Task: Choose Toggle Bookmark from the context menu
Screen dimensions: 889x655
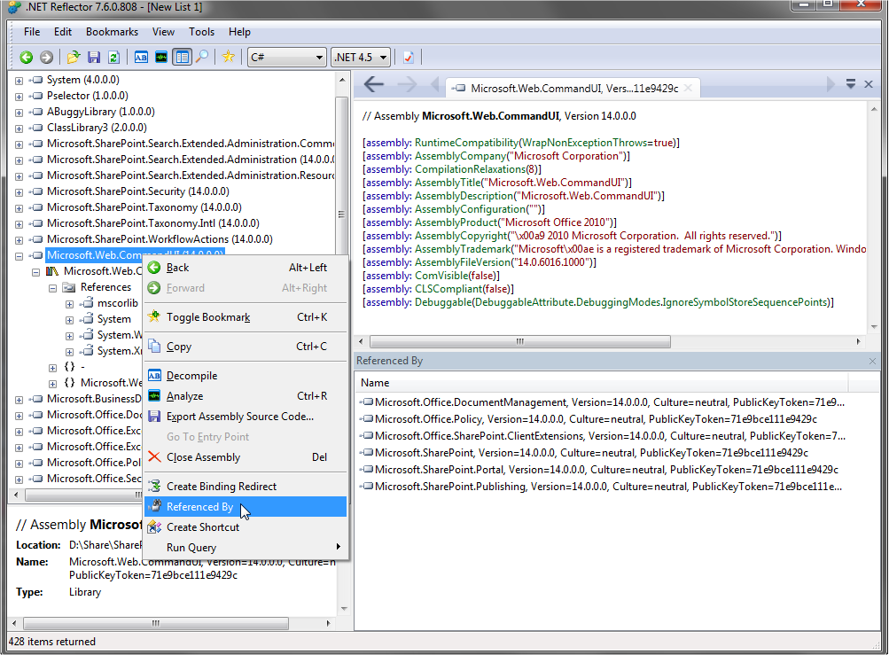Action: tap(246, 317)
